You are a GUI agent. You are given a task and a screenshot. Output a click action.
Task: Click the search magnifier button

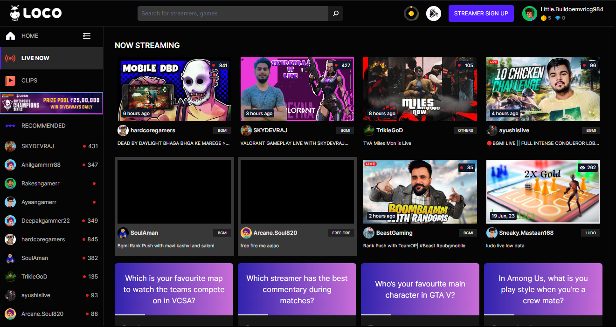(x=335, y=14)
